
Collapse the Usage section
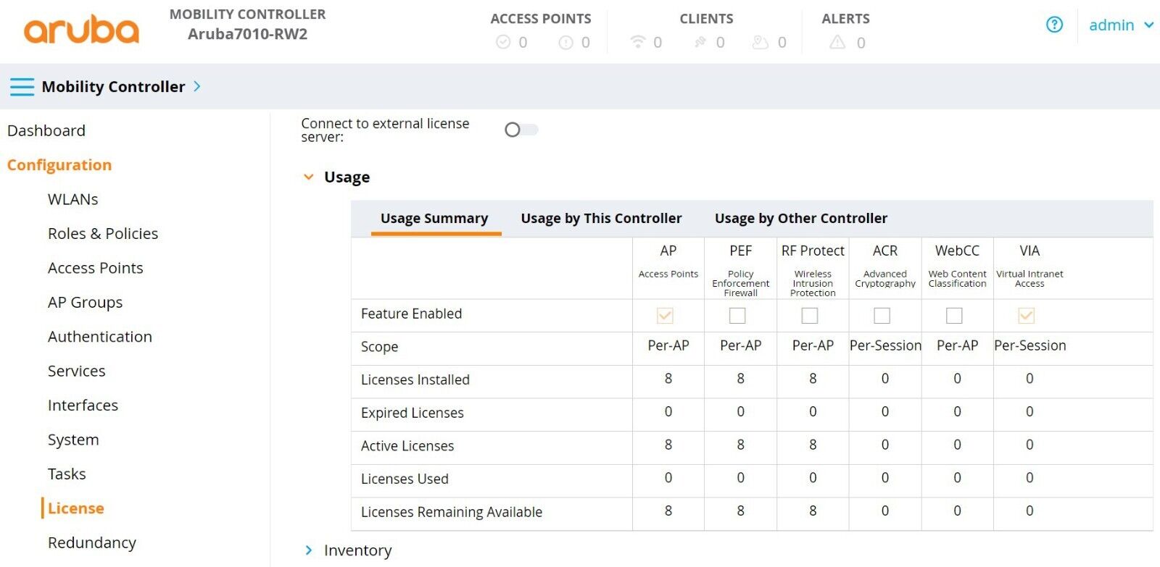coord(309,177)
